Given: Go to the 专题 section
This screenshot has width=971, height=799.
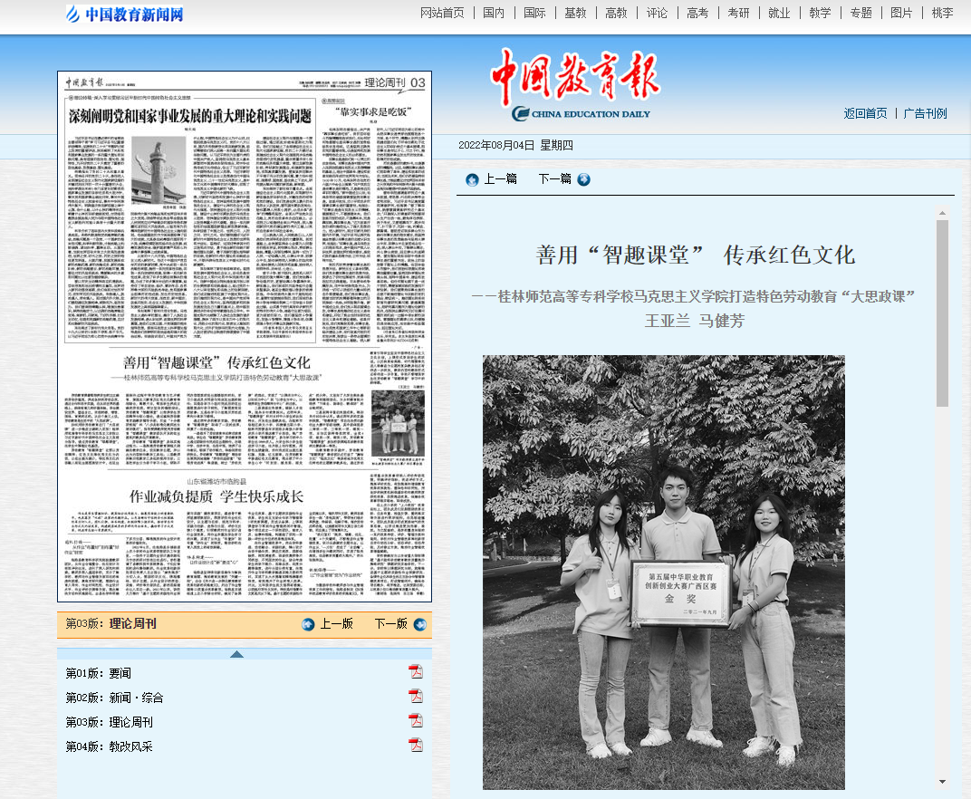Looking at the screenshot, I should 860,13.
